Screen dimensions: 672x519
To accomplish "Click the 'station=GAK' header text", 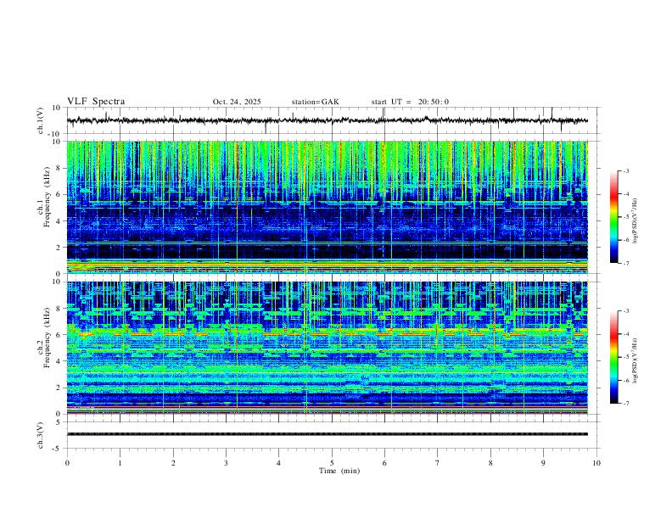I will (x=315, y=102).
